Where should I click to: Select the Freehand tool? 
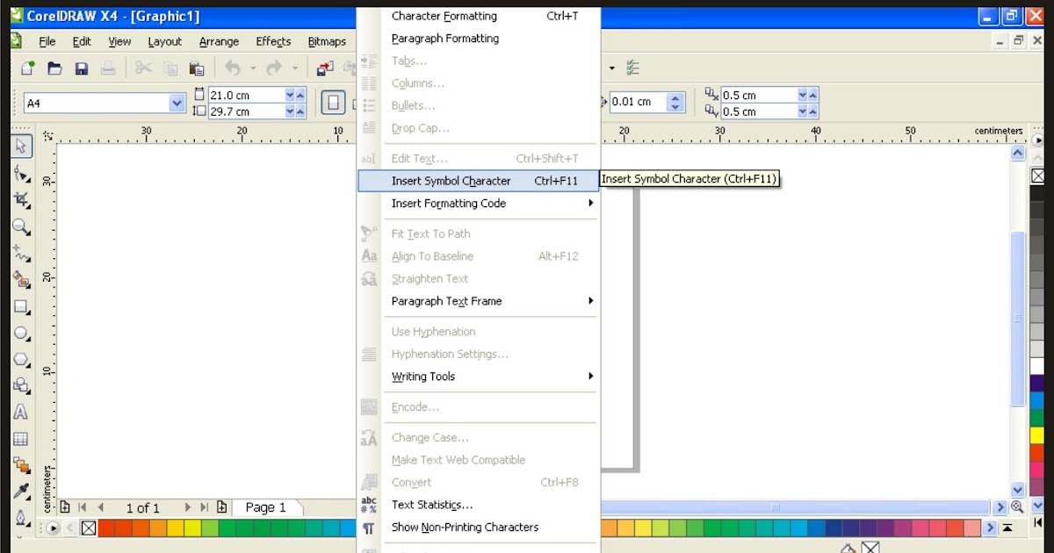click(x=22, y=254)
